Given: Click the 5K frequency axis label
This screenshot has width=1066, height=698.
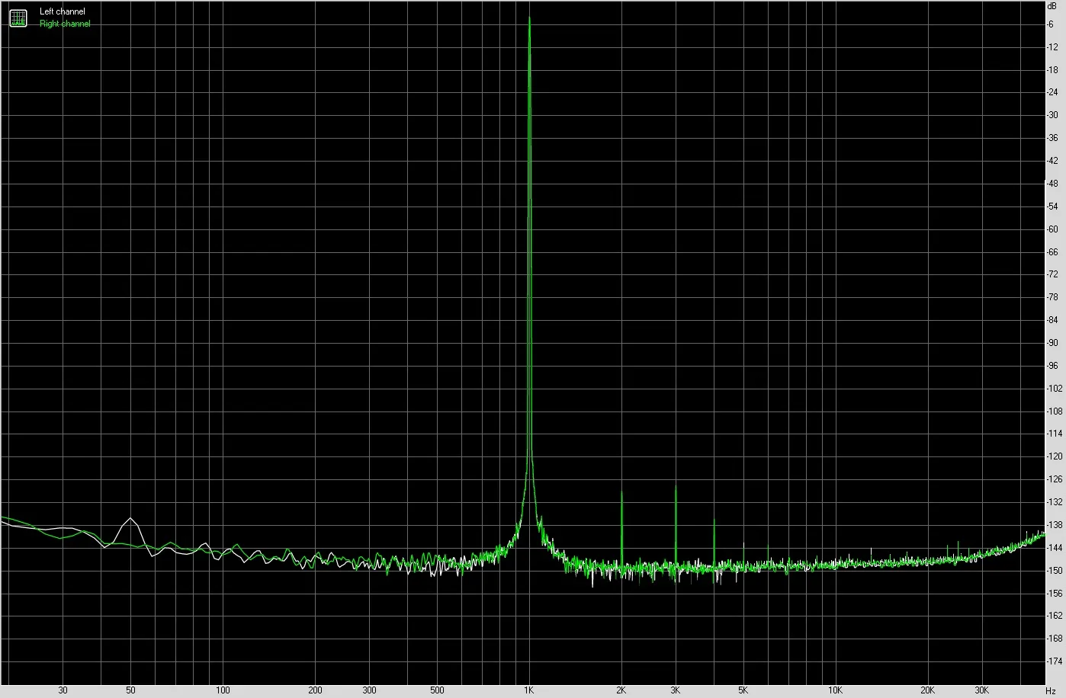Looking at the screenshot, I should click(x=743, y=691).
